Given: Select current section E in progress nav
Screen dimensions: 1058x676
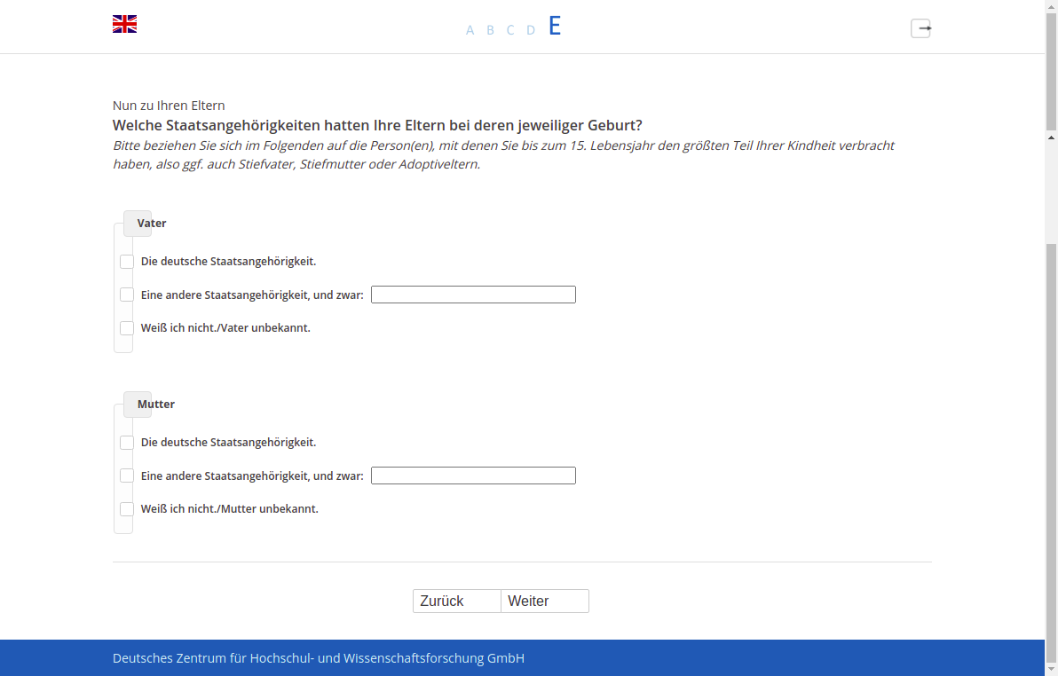Looking at the screenshot, I should (x=555, y=27).
